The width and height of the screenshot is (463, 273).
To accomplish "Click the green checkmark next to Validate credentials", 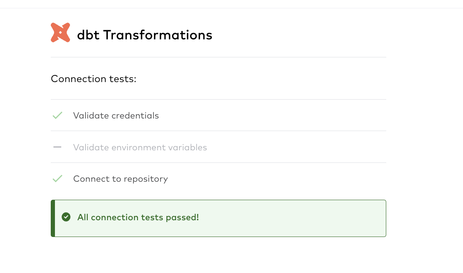I will [x=57, y=115].
